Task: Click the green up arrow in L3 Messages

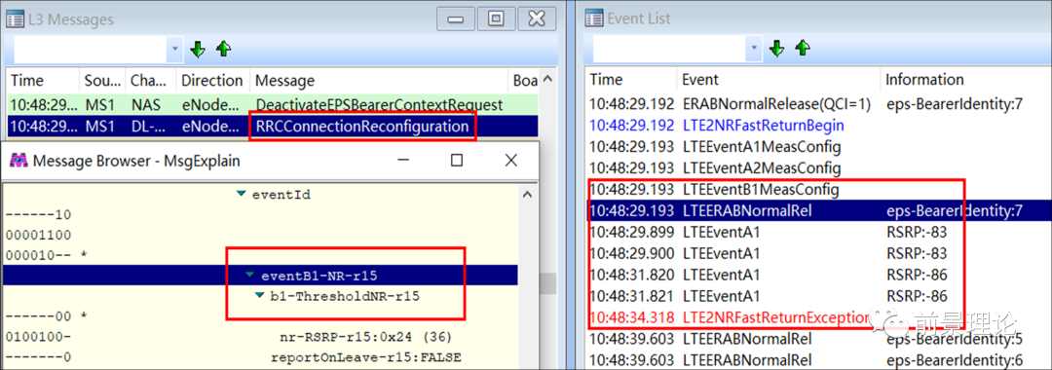Action: (223, 49)
